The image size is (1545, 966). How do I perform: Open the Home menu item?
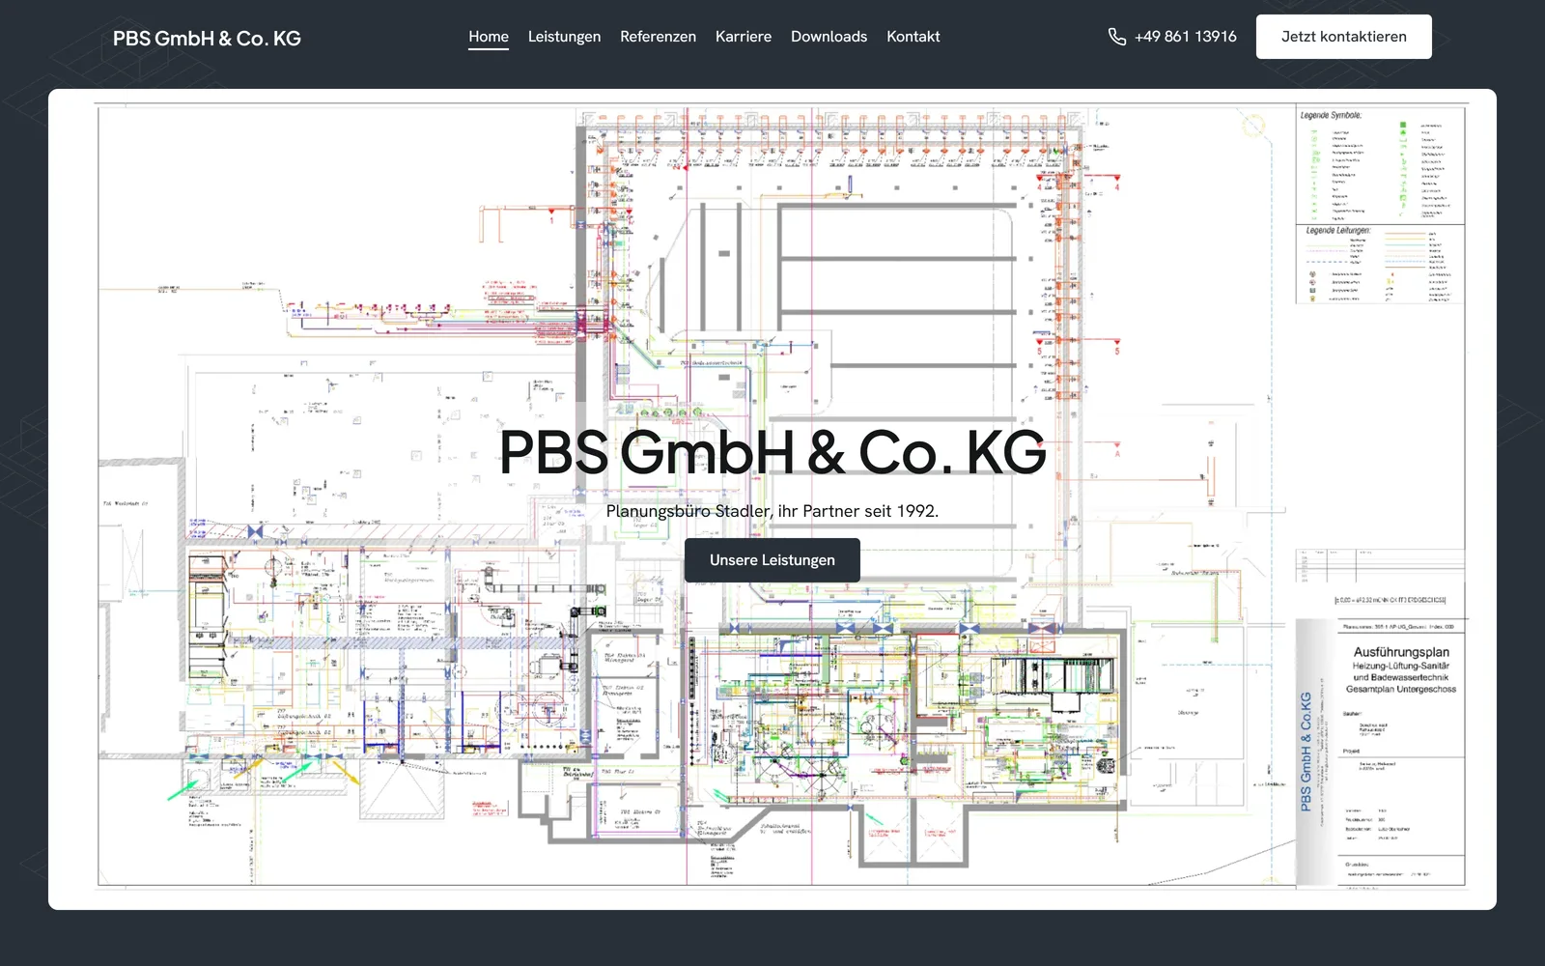point(489,37)
